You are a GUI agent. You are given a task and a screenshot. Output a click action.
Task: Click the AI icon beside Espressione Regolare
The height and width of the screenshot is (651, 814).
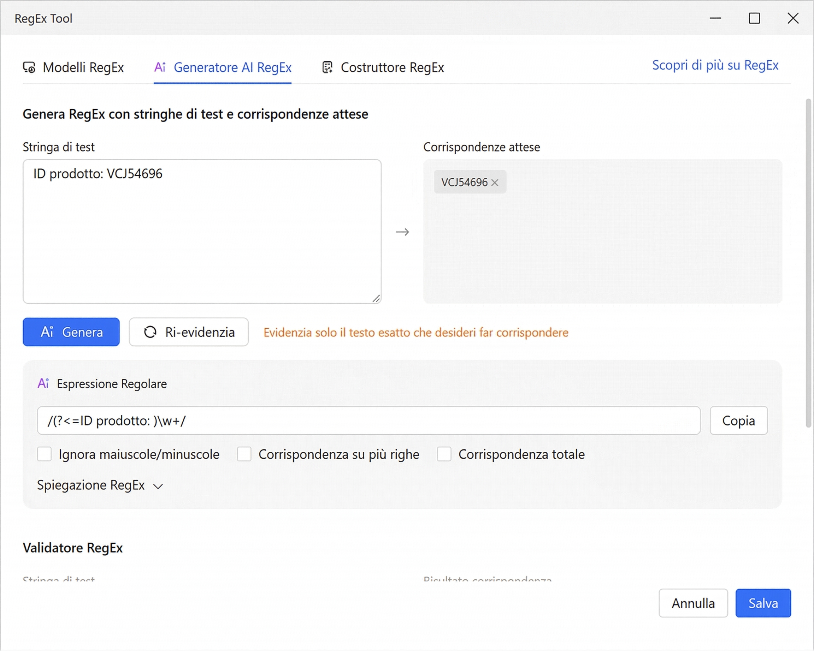(44, 384)
